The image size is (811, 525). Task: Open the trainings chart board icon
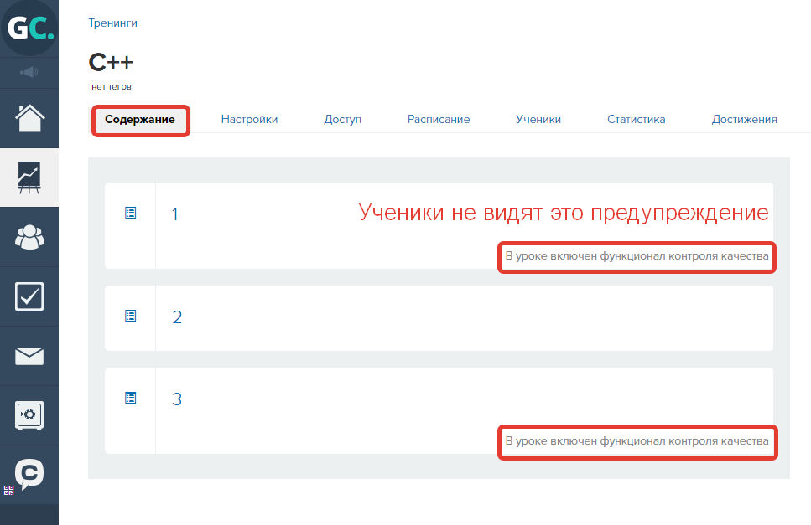29,178
